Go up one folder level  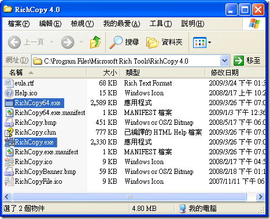pos(95,42)
